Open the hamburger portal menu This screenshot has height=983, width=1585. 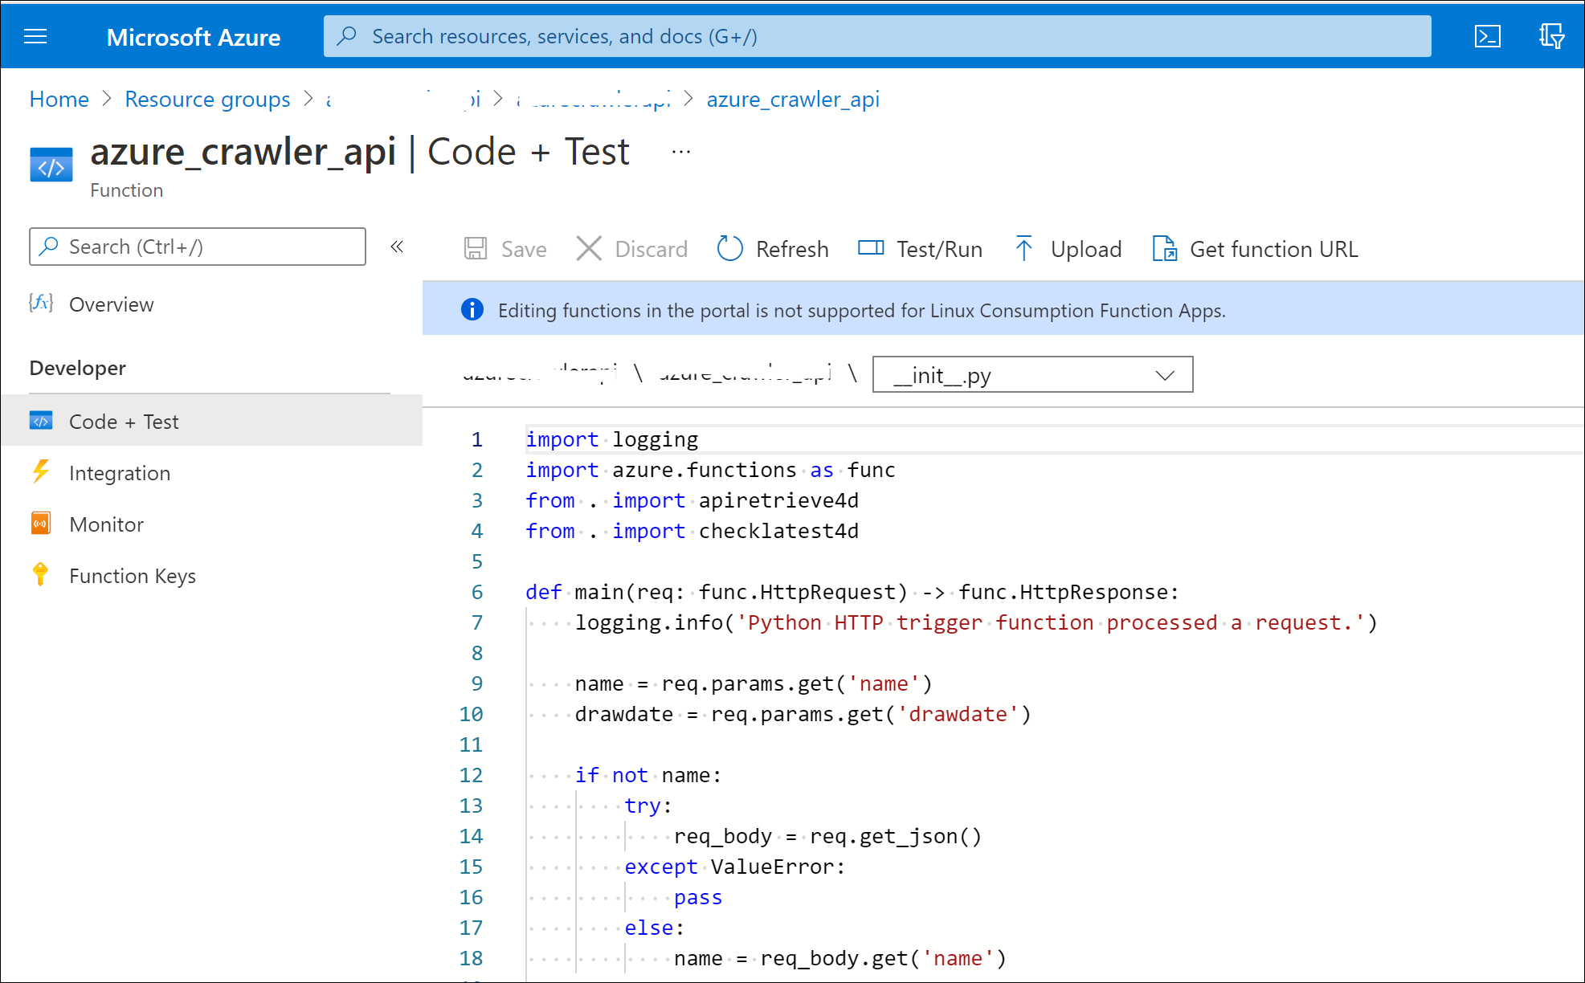coord(35,36)
